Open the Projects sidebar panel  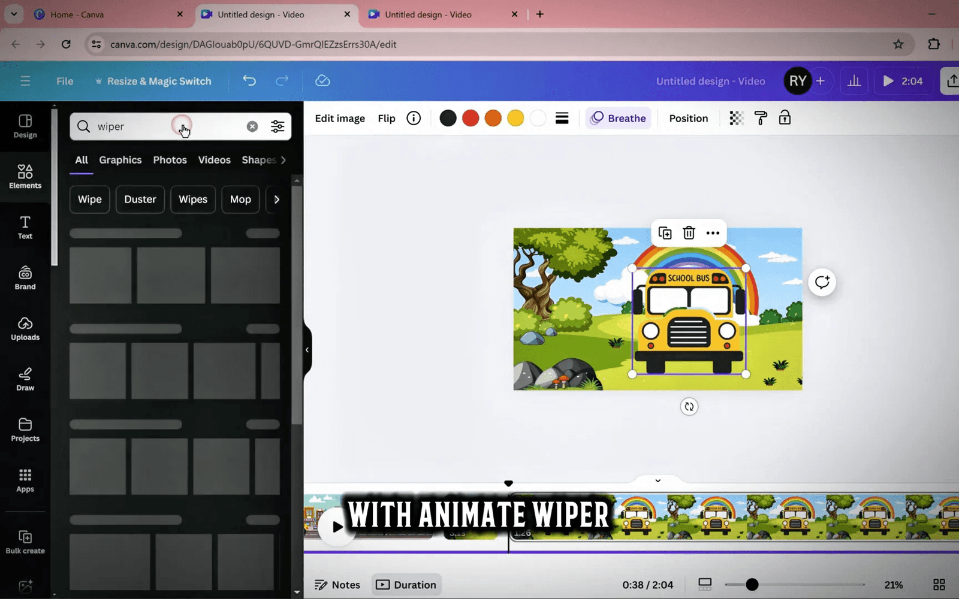[x=25, y=430]
